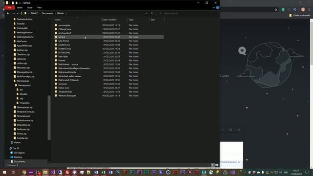
Task: Open the Share ribbon tab
Action: [x=30, y=8]
